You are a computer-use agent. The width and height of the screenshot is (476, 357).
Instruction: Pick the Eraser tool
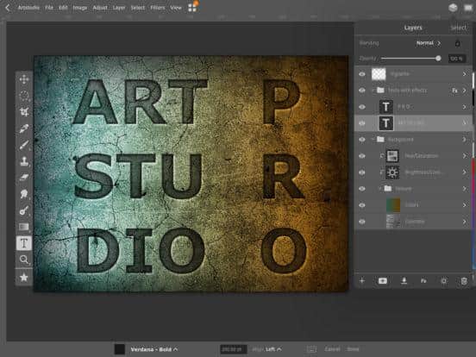24,178
